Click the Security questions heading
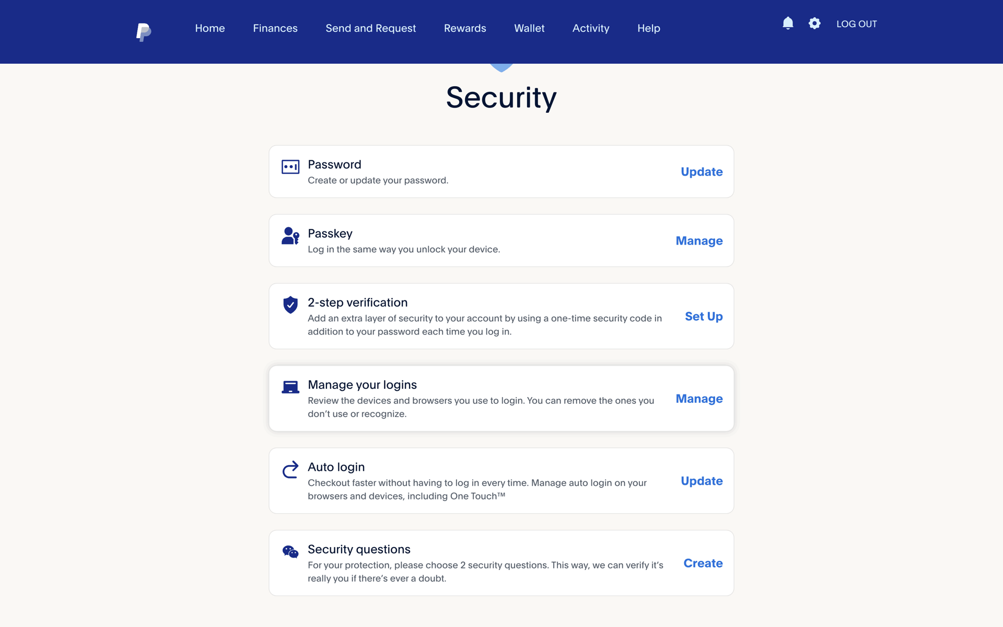 359,550
